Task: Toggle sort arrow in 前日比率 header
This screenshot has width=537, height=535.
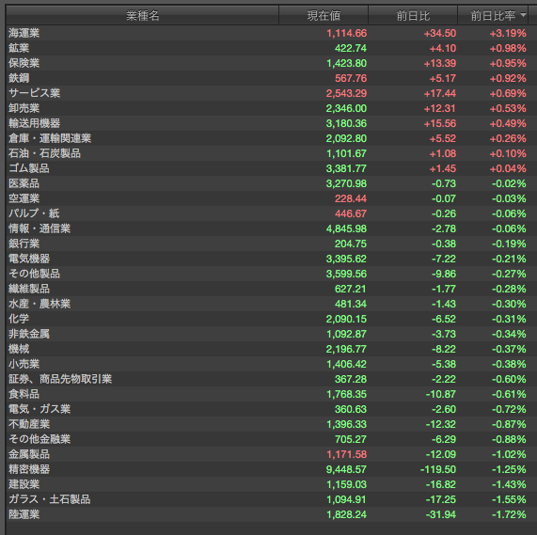Action: (523, 15)
